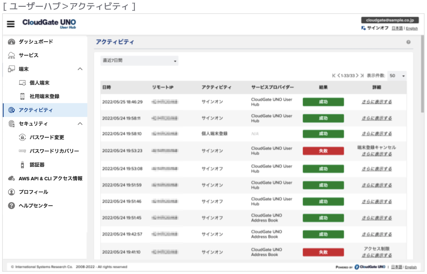Click the Dashboard gauge icon
Screen dimensions: 427x274
[11, 42]
